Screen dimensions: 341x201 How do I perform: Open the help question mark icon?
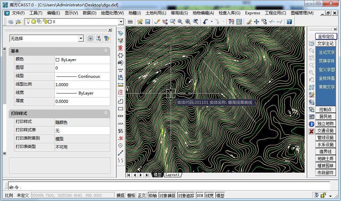(289, 22)
